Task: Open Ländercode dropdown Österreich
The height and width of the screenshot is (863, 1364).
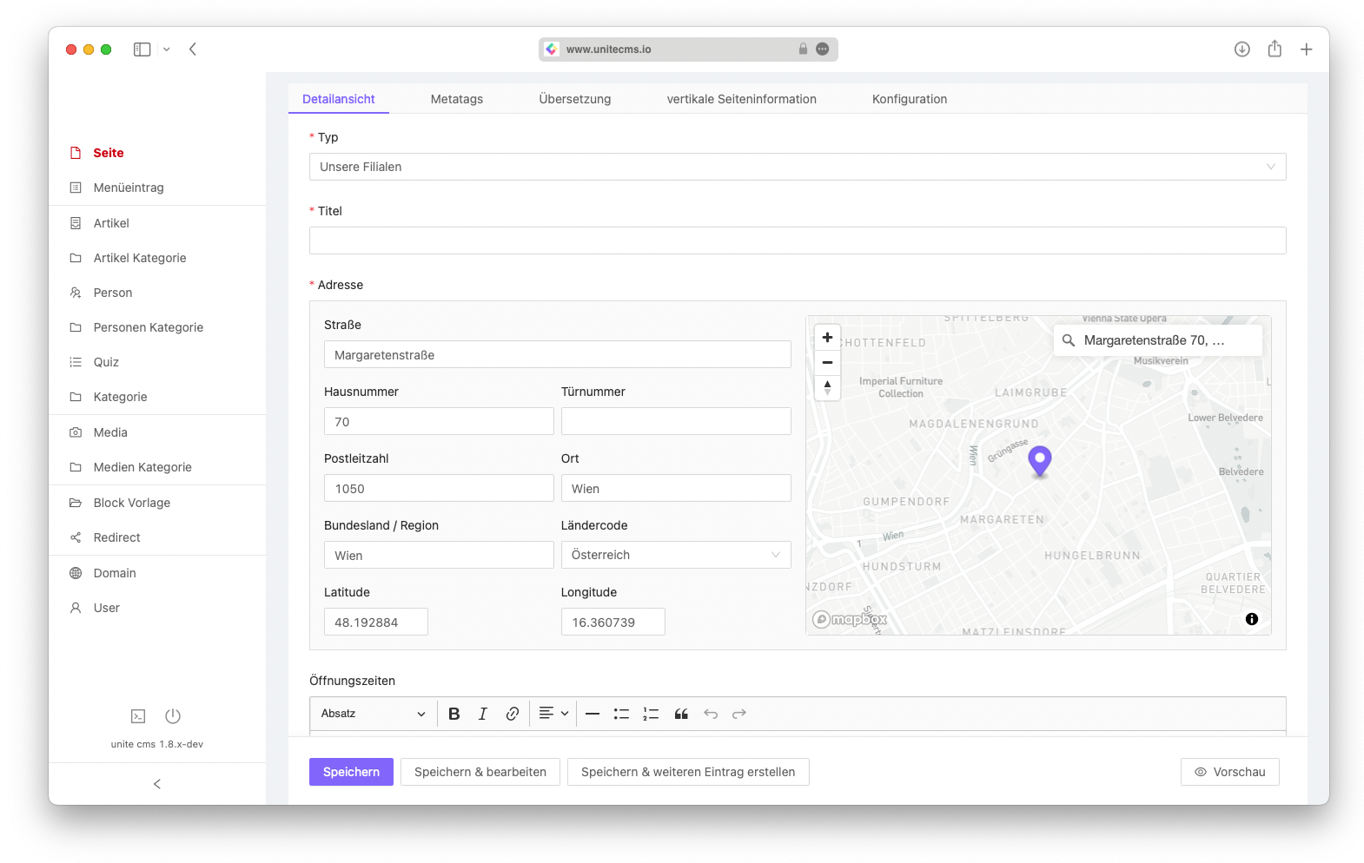Action: click(676, 555)
